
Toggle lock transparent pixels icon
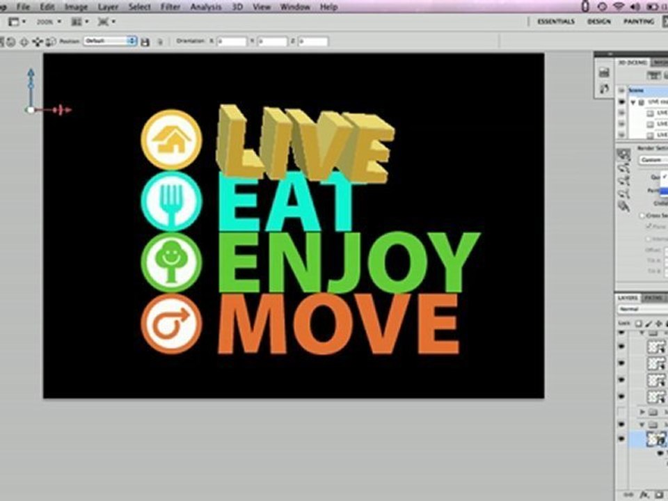click(639, 324)
